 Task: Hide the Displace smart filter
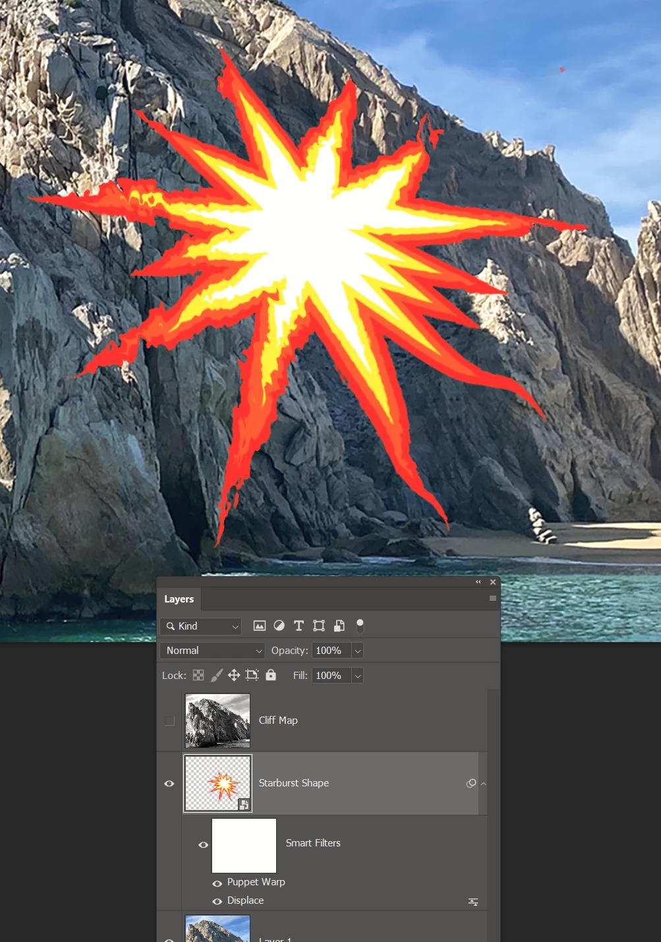(x=217, y=901)
